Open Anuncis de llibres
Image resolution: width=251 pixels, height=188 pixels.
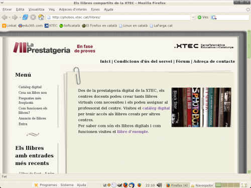[32, 118]
